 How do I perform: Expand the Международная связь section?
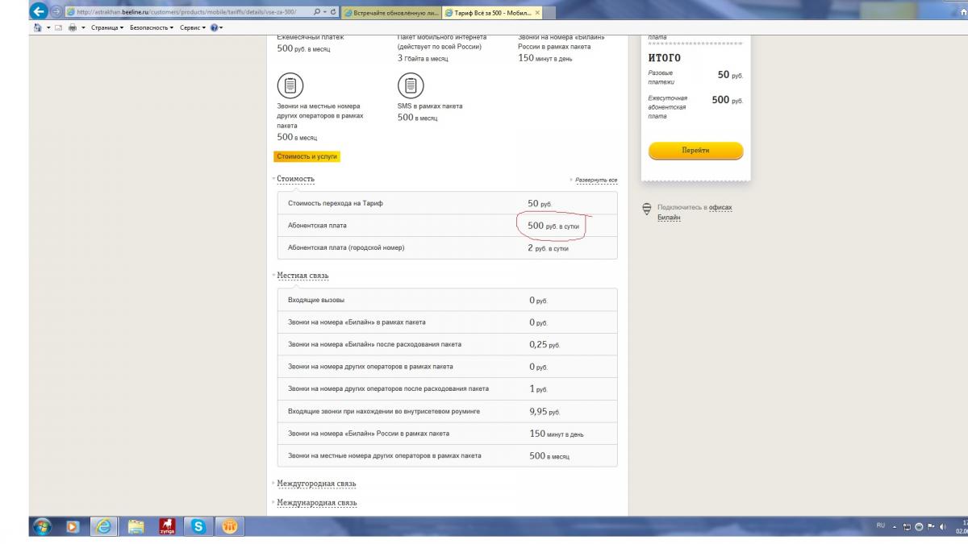[315, 503]
